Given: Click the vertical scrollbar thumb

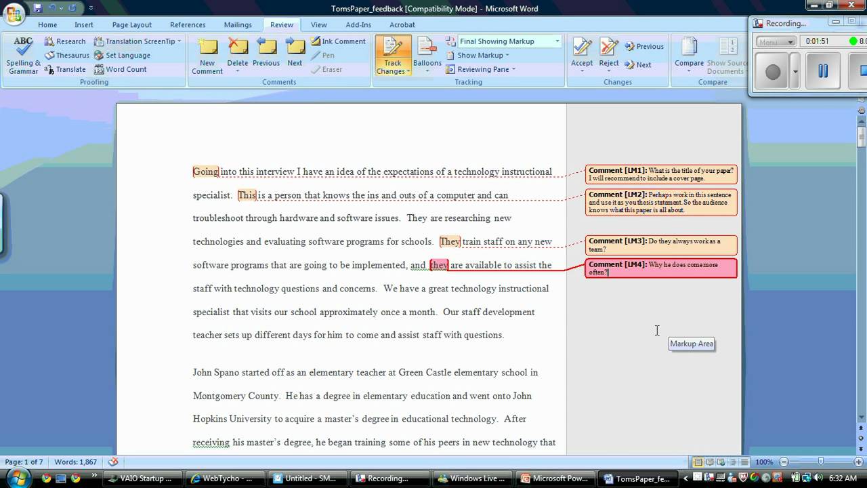Looking at the screenshot, I should pos(862,136).
